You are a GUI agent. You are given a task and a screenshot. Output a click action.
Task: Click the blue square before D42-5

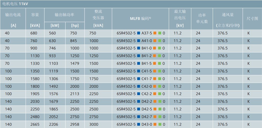[x=138, y=109]
